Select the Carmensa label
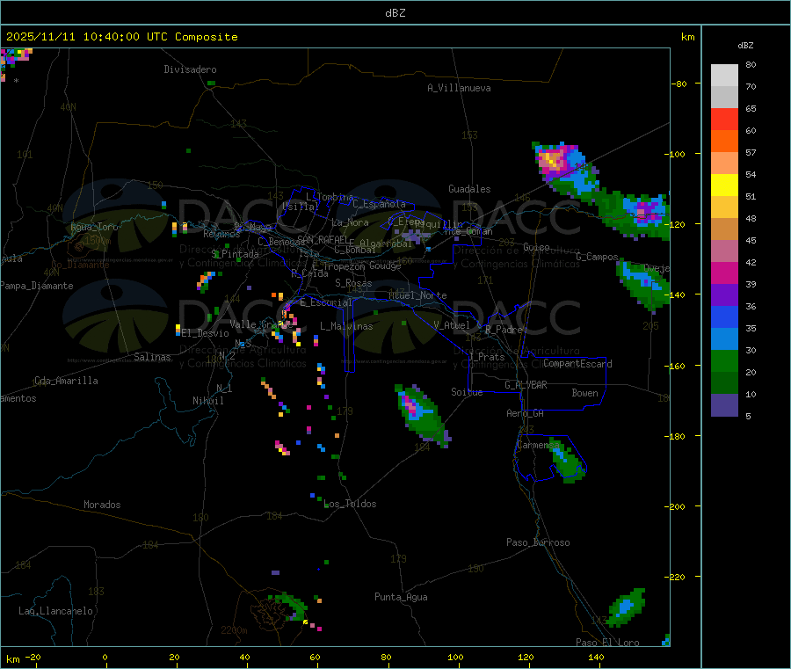Viewport: 791px width, 669px height. pyautogui.click(x=539, y=445)
